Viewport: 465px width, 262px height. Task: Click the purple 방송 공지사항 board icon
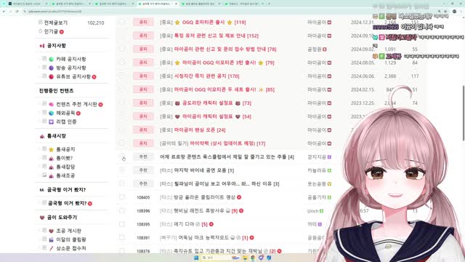click(52, 68)
